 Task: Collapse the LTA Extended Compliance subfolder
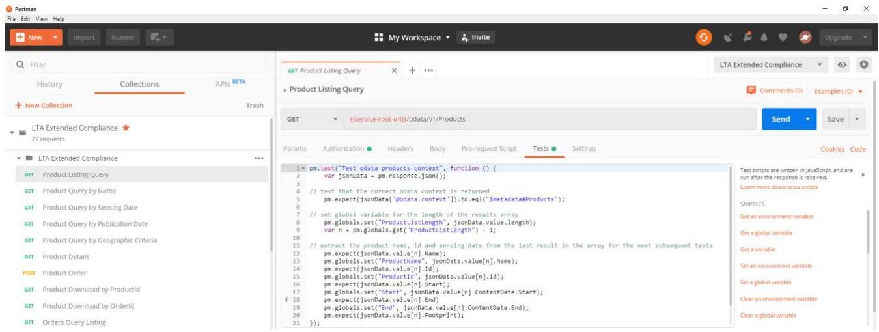pos(20,158)
